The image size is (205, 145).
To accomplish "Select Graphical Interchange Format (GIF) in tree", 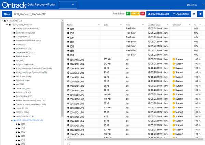I will coord(31,104).
